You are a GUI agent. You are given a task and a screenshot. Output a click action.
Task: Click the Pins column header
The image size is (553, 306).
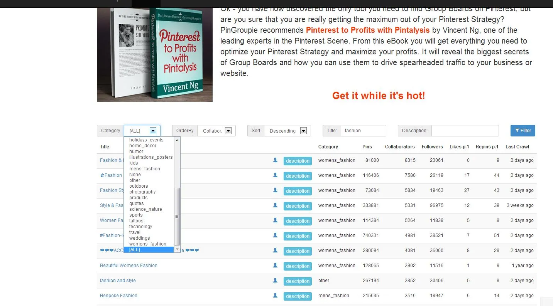click(367, 147)
